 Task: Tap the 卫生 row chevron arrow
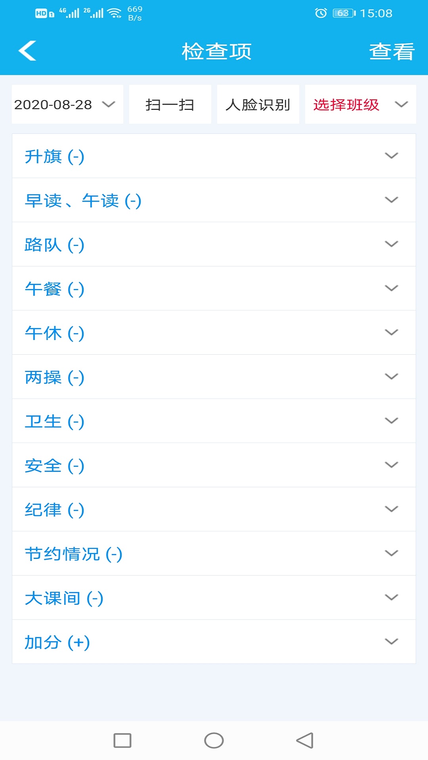coord(391,421)
